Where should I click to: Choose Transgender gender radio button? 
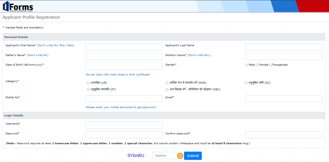pyautogui.click(x=271, y=65)
